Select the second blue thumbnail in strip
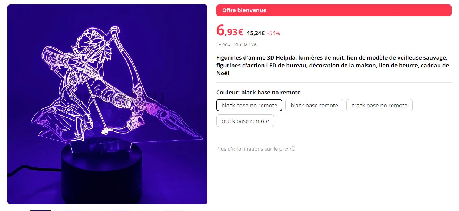 coord(67,210)
